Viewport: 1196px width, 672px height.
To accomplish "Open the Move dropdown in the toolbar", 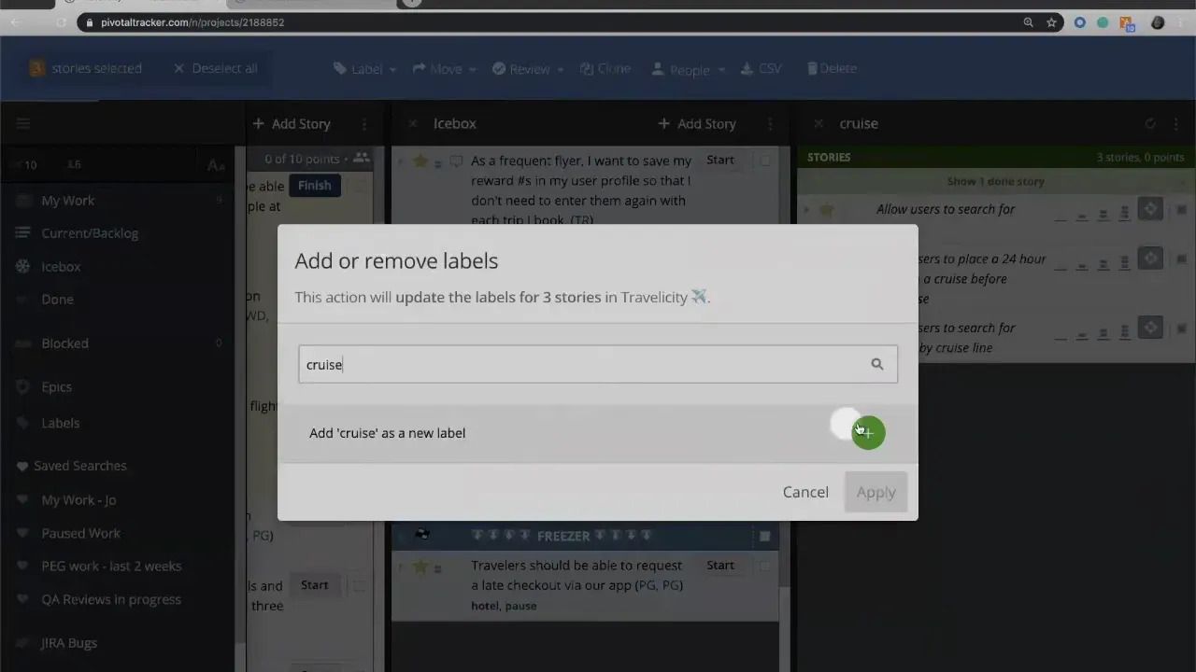I will click(x=472, y=68).
